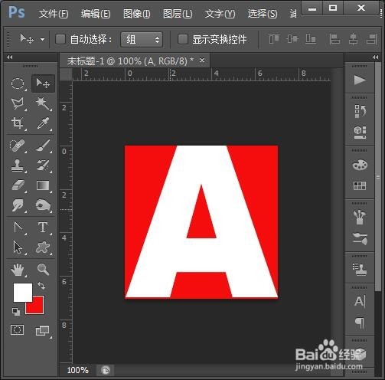Open the 文件(F) menu
The image size is (385, 380).
54,14
